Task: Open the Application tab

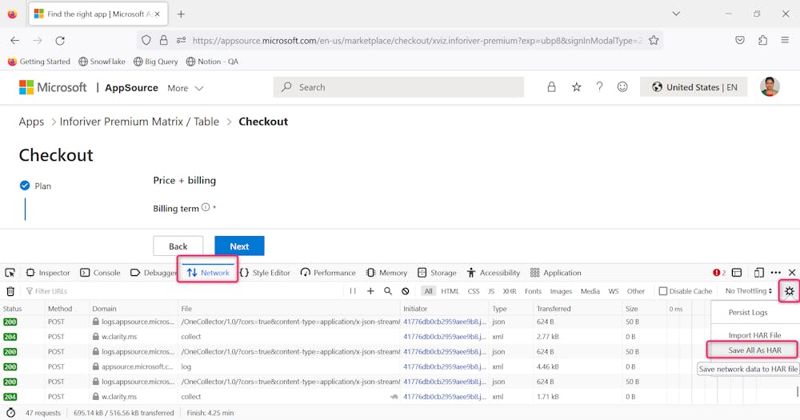Action: pyautogui.click(x=556, y=273)
